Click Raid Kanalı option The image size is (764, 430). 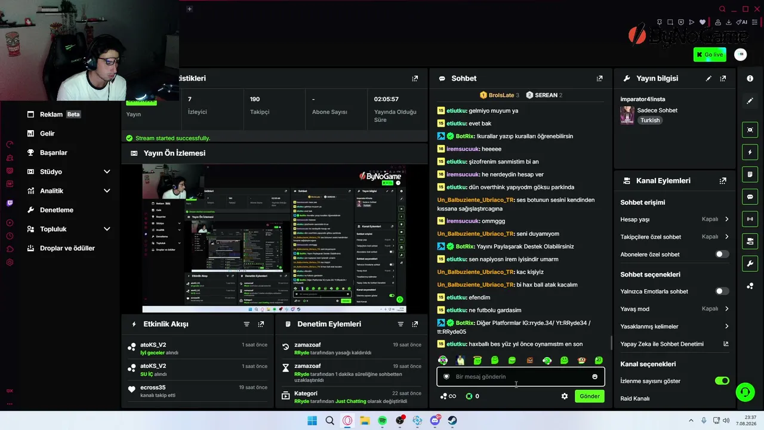pyautogui.click(x=634, y=398)
